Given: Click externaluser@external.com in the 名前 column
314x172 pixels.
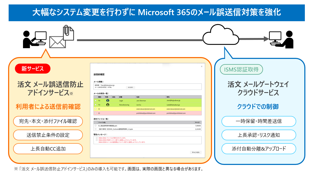Looking at the screenshot, I should [x=146, y=109].
